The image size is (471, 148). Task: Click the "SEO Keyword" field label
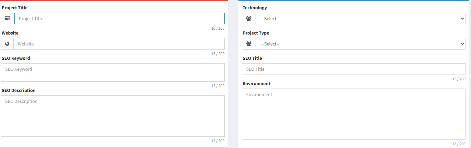(16, 58)
